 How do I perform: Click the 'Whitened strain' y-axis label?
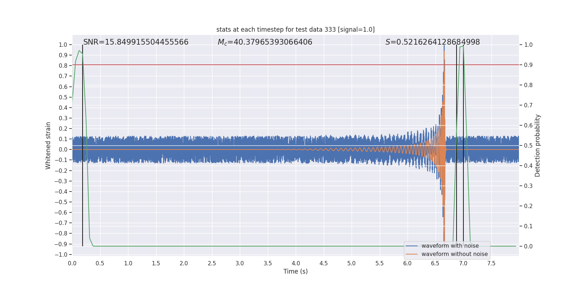point(48,145)
